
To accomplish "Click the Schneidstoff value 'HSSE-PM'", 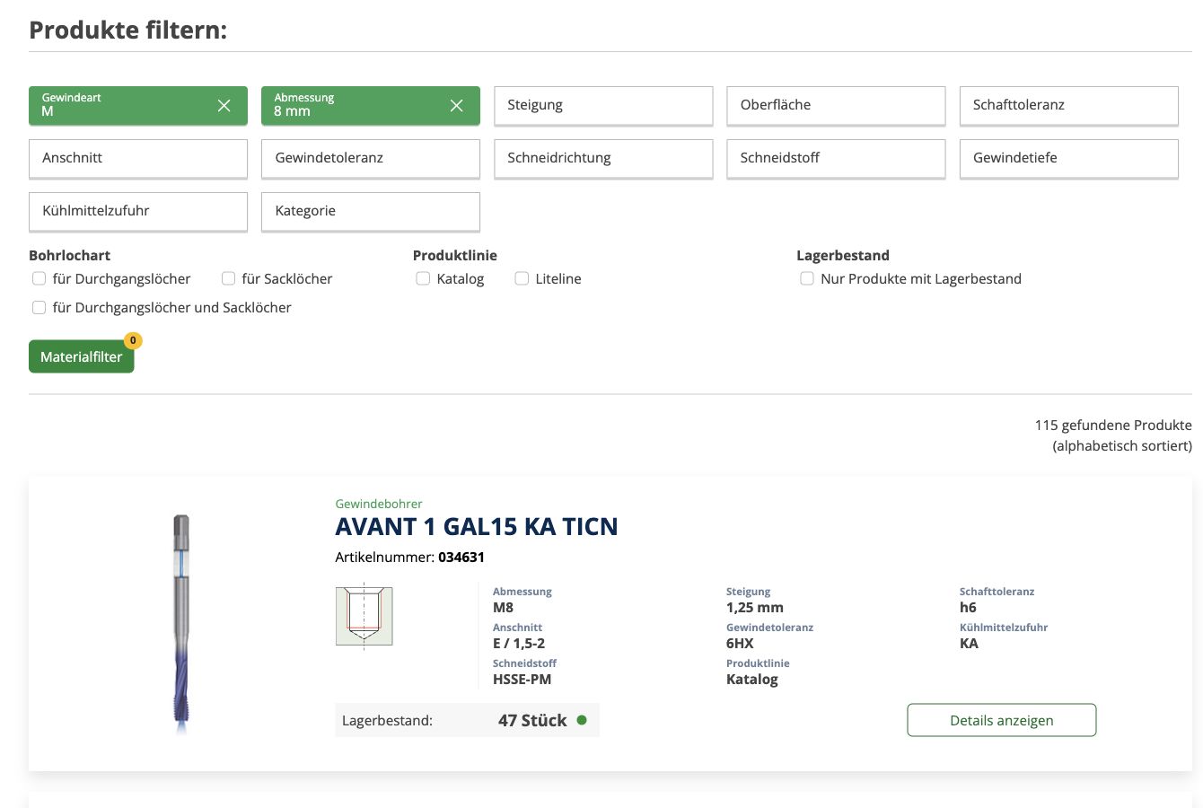I will pos(522,680).
